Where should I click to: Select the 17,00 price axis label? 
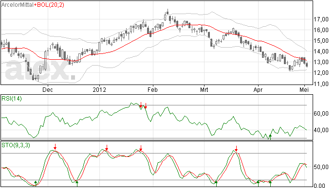pyautogui.click(x=321, y=19)
